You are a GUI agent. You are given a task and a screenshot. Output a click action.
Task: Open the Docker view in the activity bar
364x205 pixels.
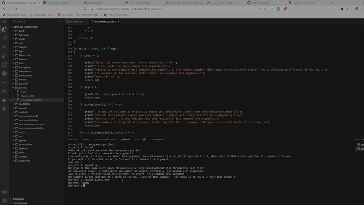[4, 100]
